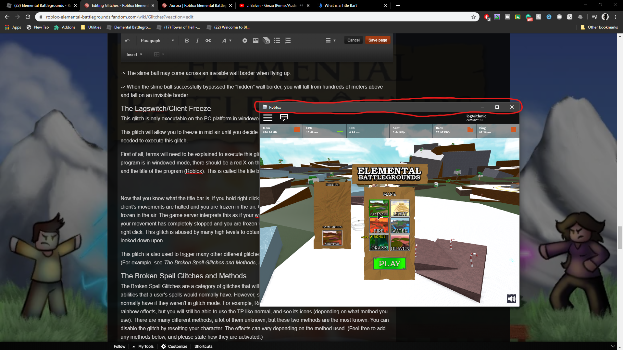The width and height of the screenshot is (623, 350).
Task: Choose the Light map thumbnail
Action: point(400,208)
